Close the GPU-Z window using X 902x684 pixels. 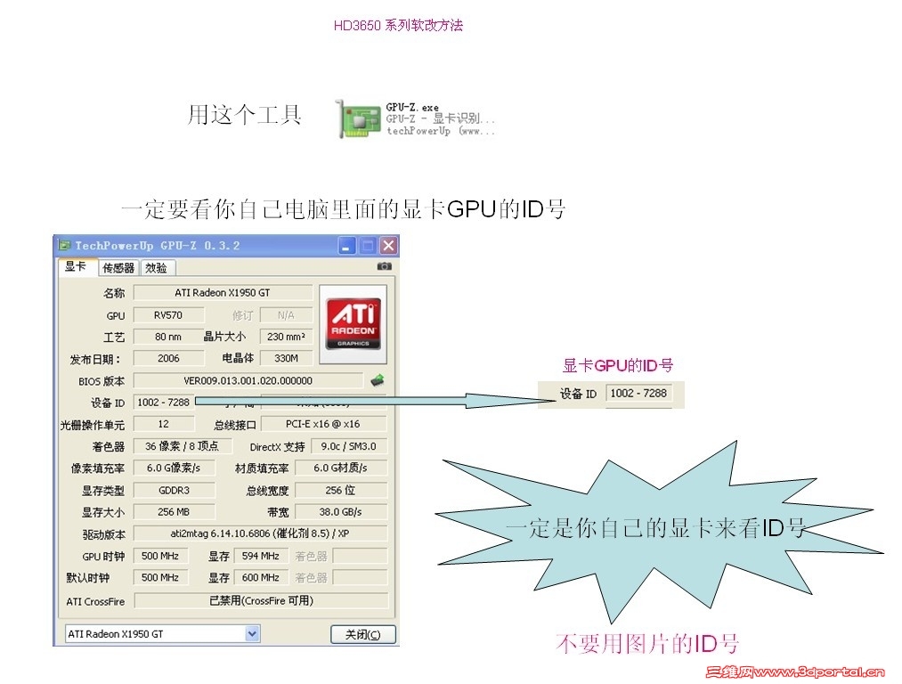[389, 246]
